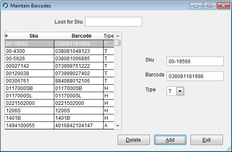Viewport: 232px width, 152px height.
Task: Click the Type T cell for 00-4300 row
Action: 109,51
